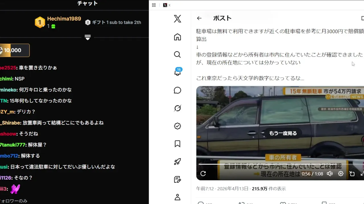Click the 0:56 / 1:08 time display
Screen dimensions: 364x204
tap(312, 174)
